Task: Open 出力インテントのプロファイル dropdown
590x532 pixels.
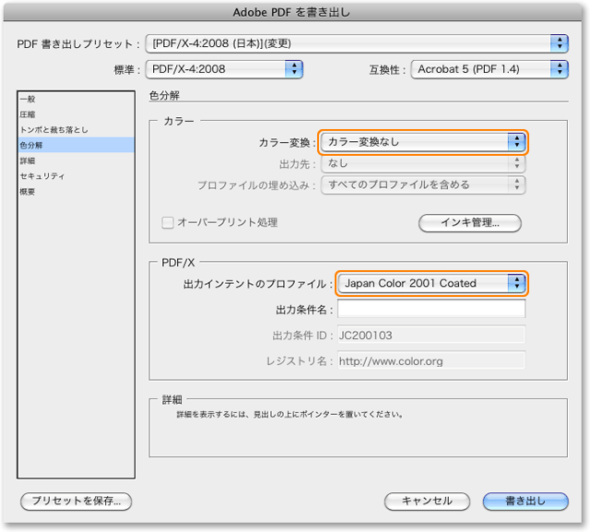Action: pos(431,283)
